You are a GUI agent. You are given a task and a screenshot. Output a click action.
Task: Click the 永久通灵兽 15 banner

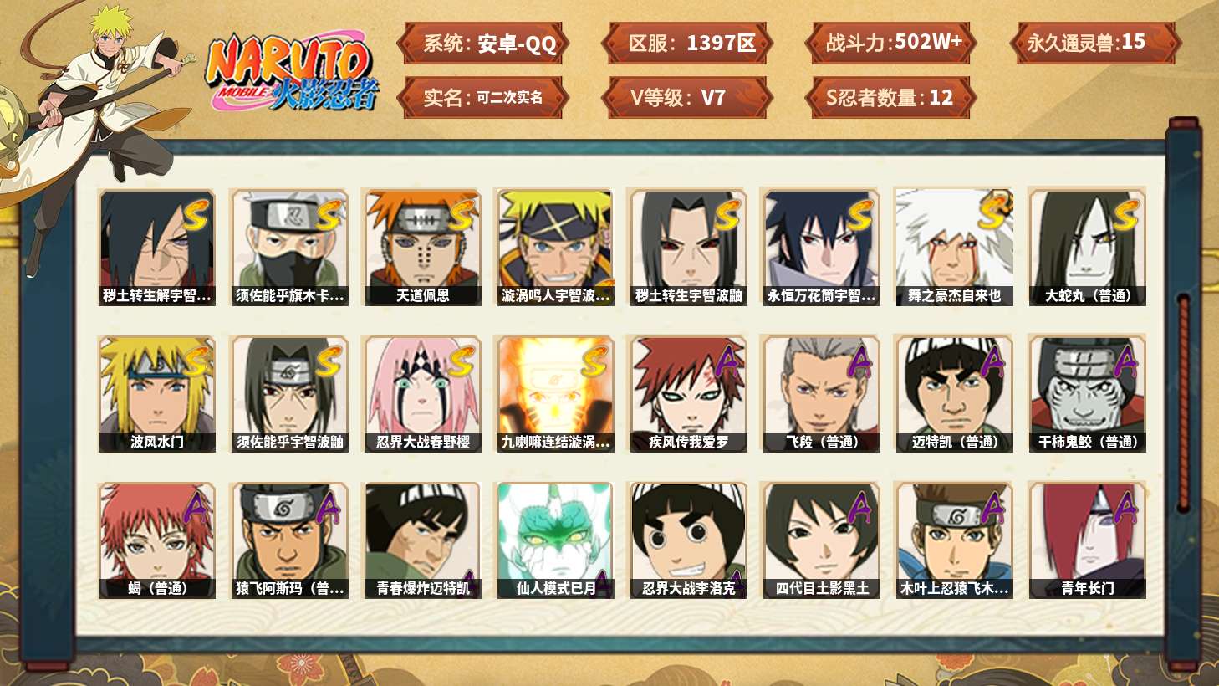[1095, 43]
